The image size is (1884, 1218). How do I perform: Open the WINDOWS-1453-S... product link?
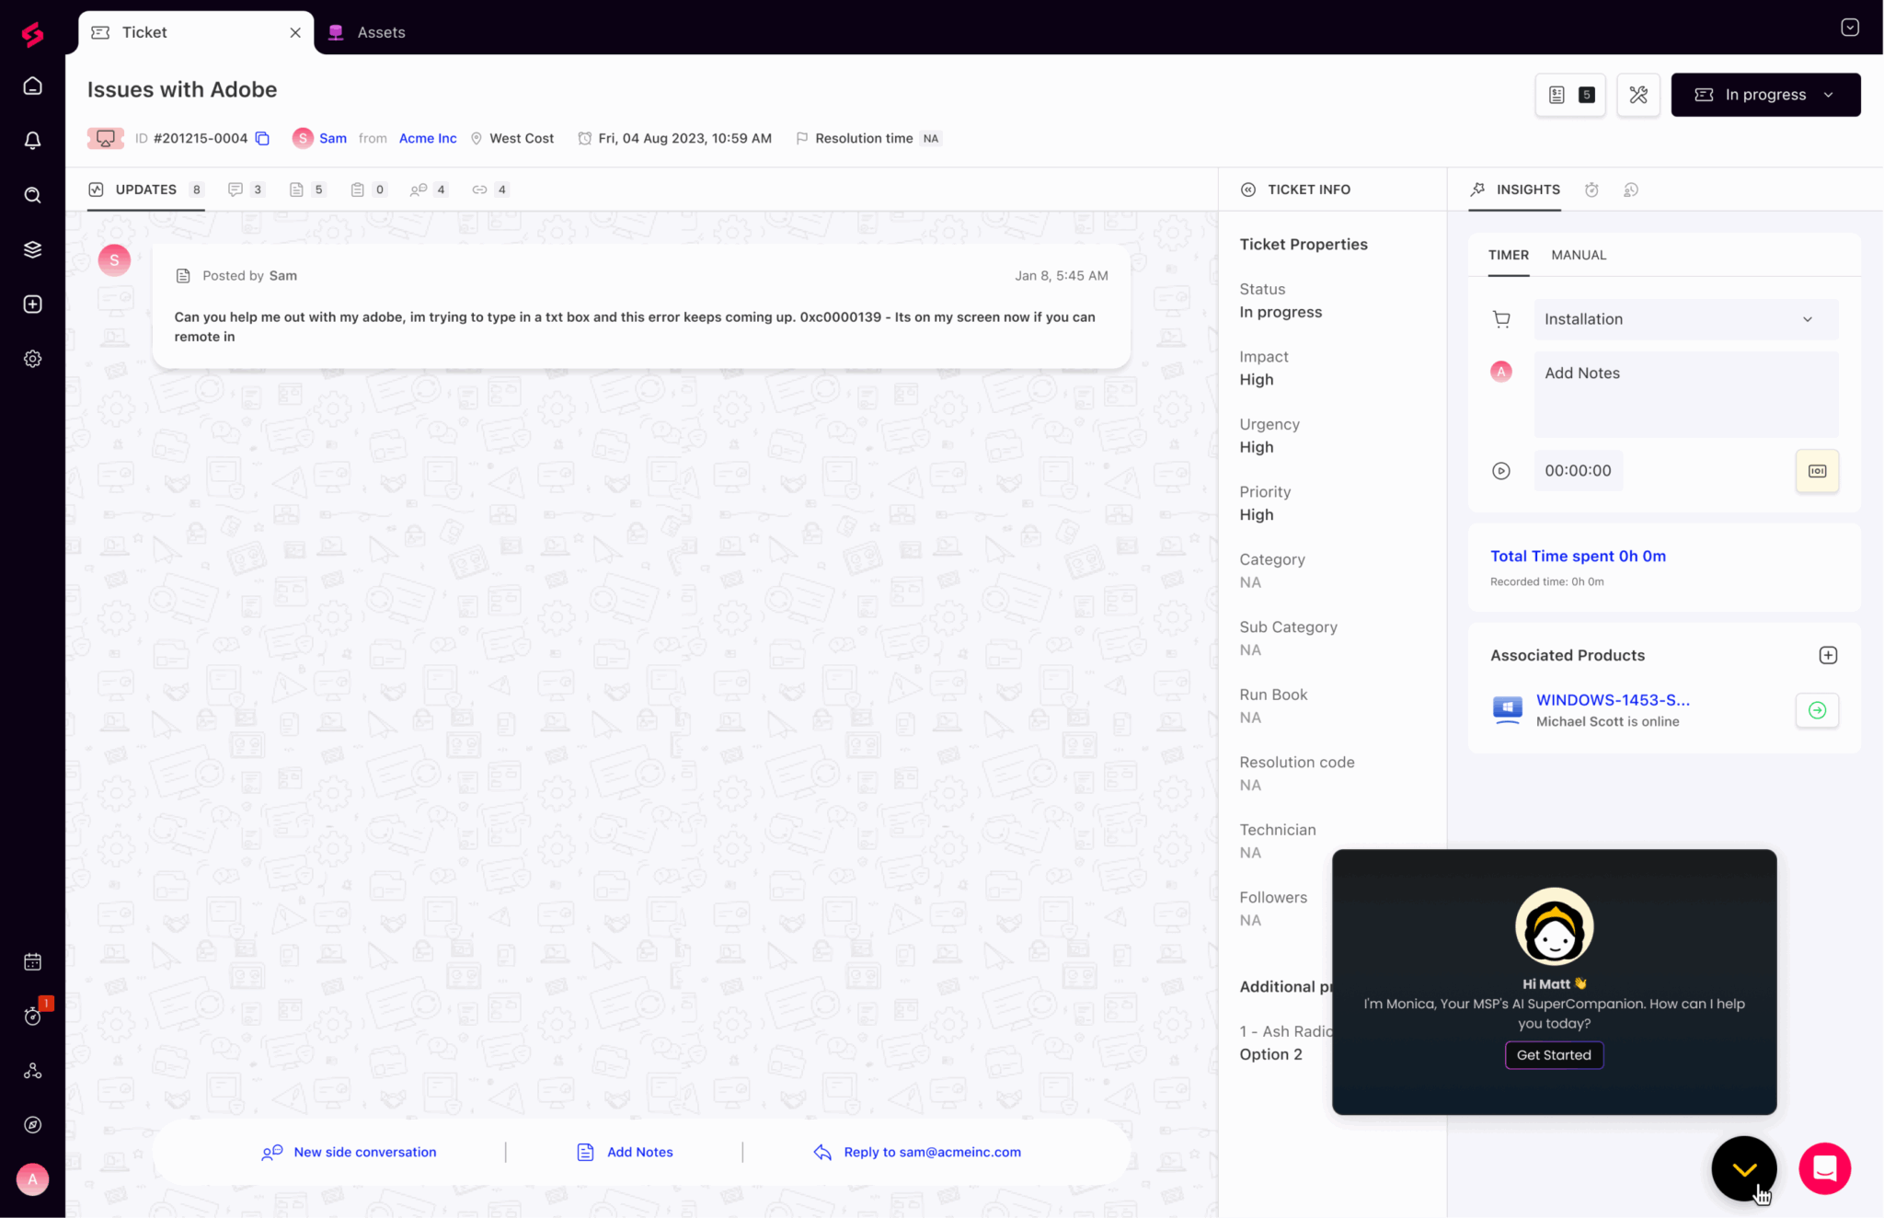pyautogui.click(x=1613, y=700)
